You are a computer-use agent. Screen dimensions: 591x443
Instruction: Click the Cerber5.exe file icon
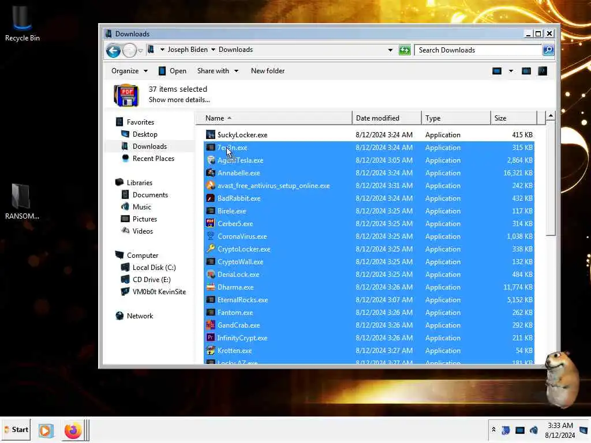coord(210,223)
